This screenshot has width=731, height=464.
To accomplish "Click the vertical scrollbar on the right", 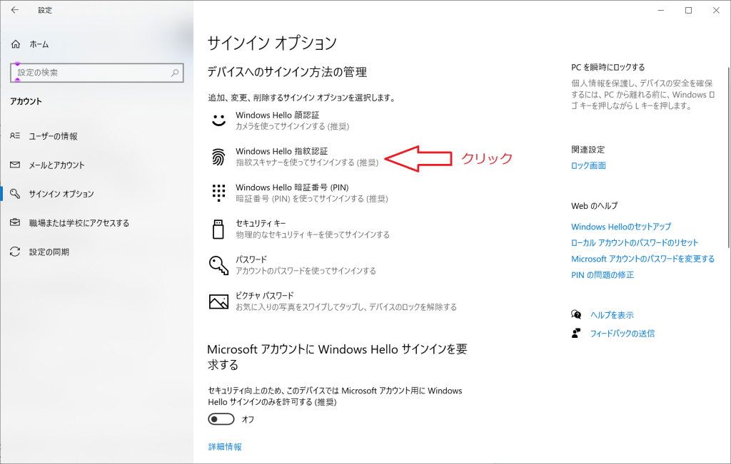I will (729, 158).
